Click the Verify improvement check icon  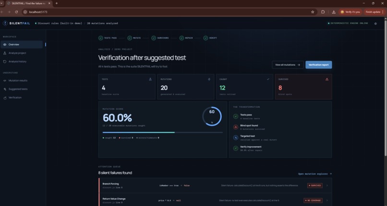coord(236,148)
